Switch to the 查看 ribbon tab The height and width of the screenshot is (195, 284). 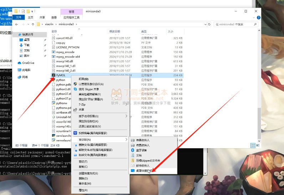[x=54, y=17]
